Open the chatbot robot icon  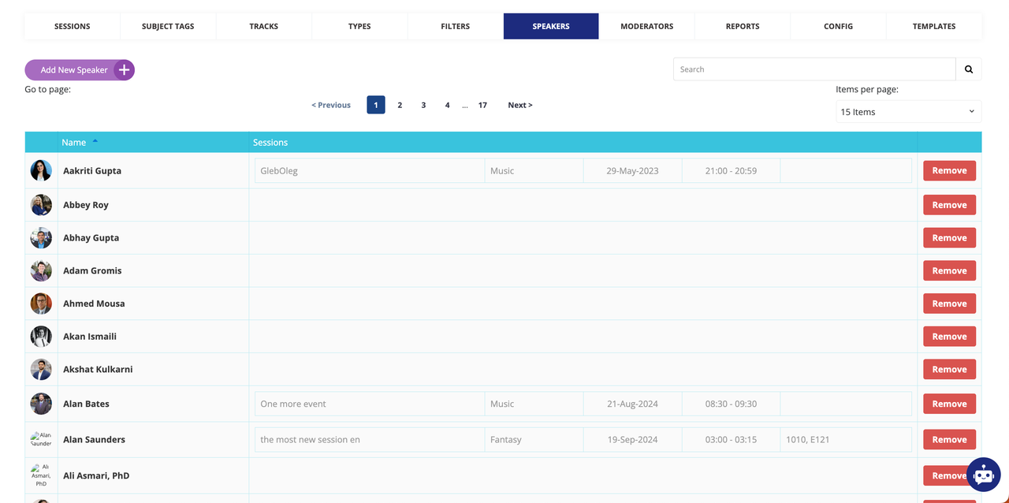[x=983, y=475]
